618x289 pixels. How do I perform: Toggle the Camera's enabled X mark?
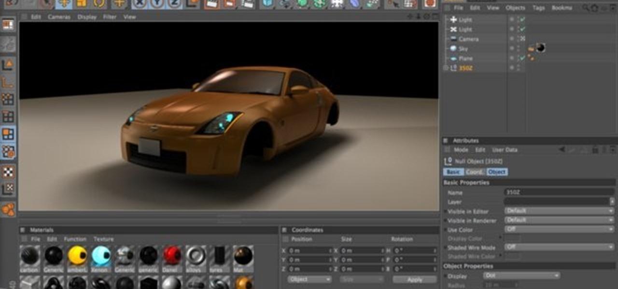pyautogui.click(x=522, y=39)
